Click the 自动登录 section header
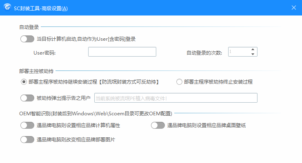The image size is (302, 163). [x=29, y=27]
